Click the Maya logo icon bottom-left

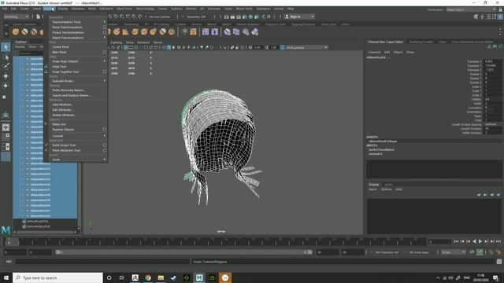tap(6, 230)
